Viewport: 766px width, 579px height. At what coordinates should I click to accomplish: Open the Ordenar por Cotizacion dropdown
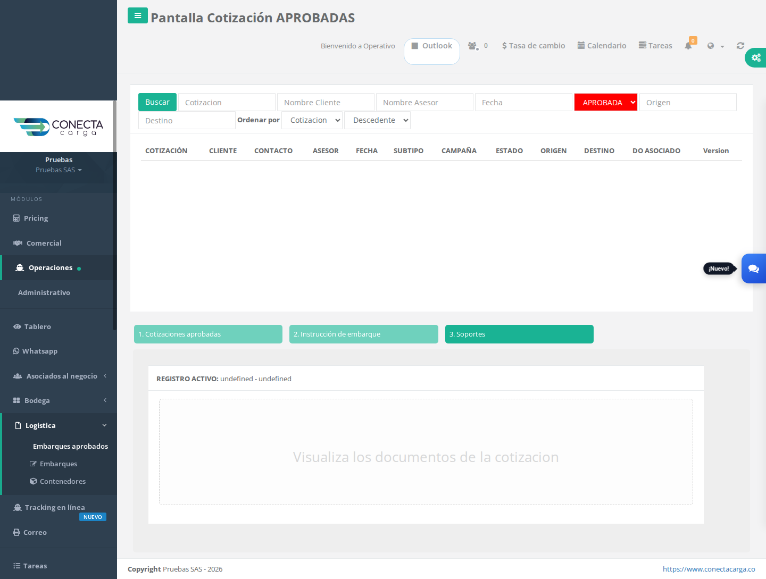[x=312, y=120]
